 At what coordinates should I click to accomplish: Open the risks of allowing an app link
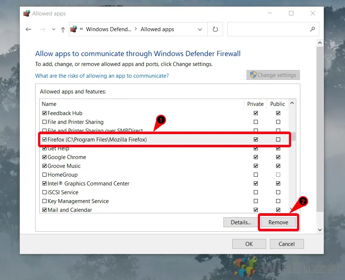(102, 76)
